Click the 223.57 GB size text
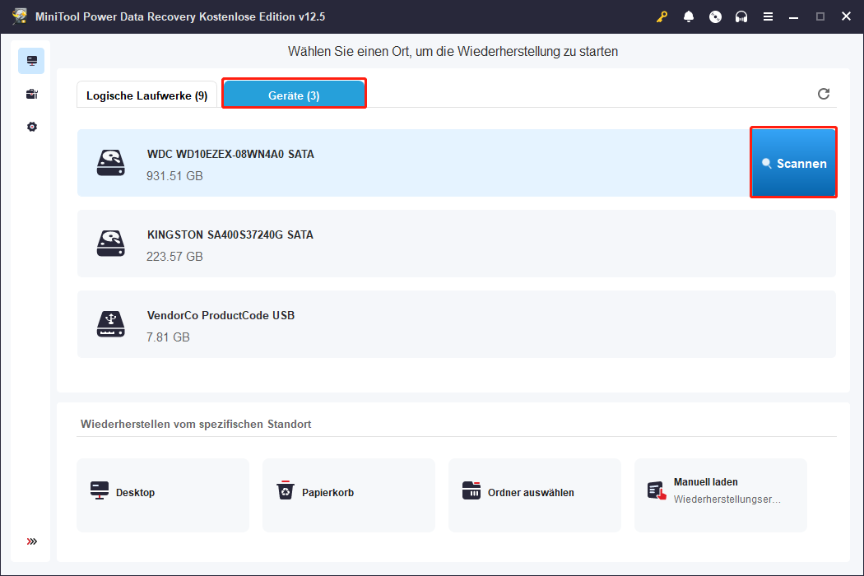The height and width of the screenshot is (576, 864). tap(174, 256)
